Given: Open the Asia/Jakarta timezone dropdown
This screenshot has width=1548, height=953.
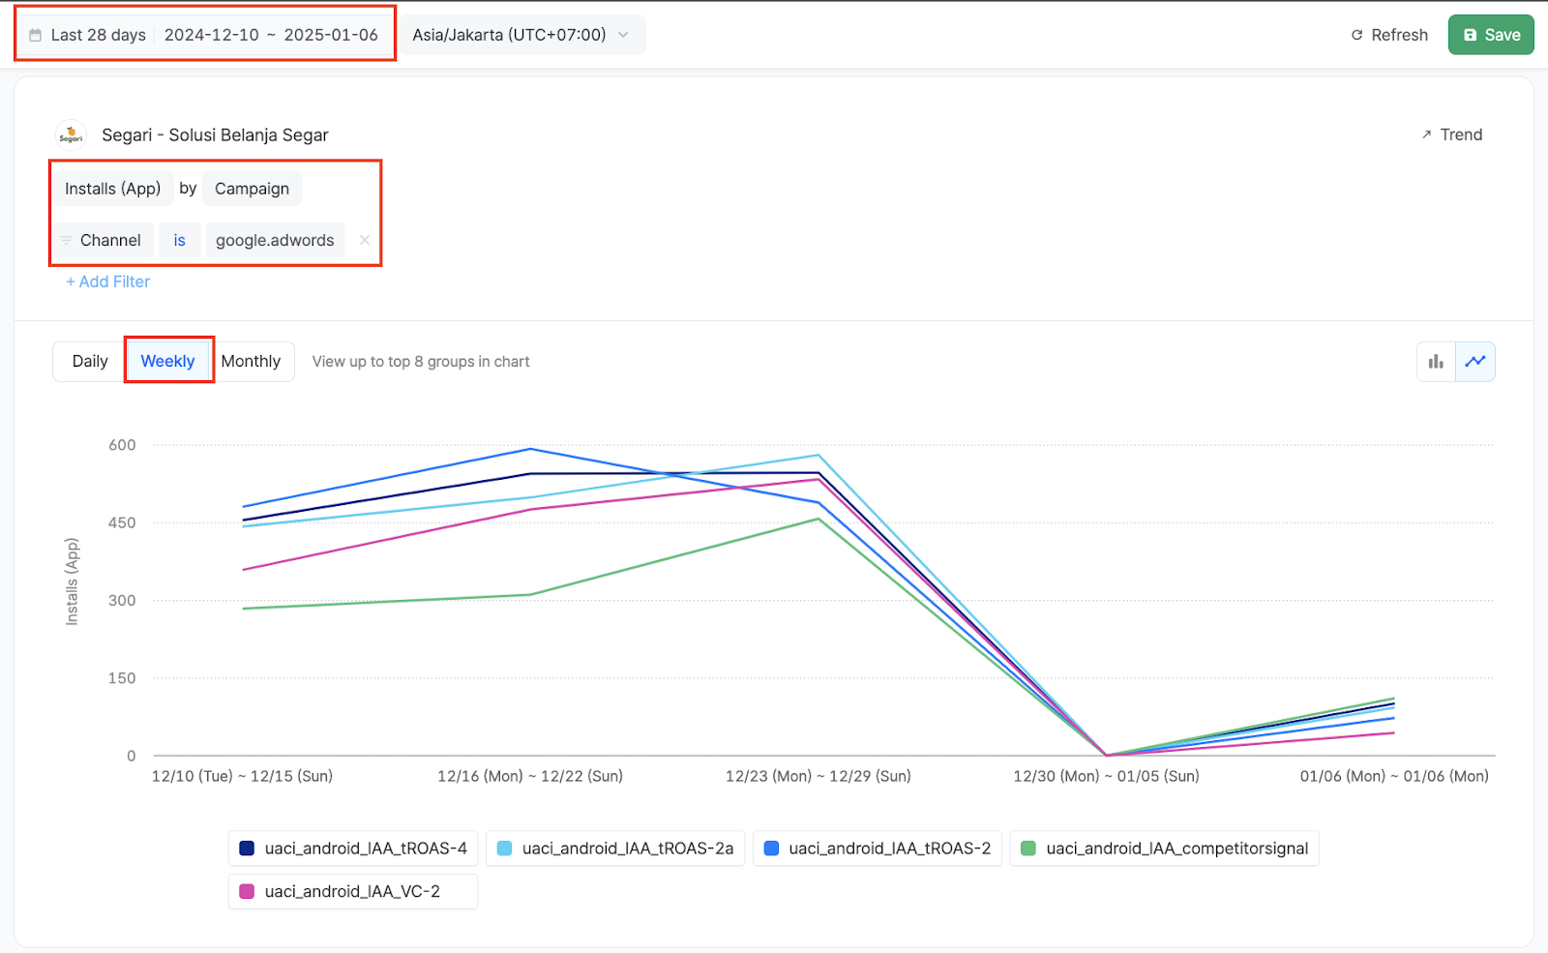Looking at the screenshot, I should tap(521, 35).
